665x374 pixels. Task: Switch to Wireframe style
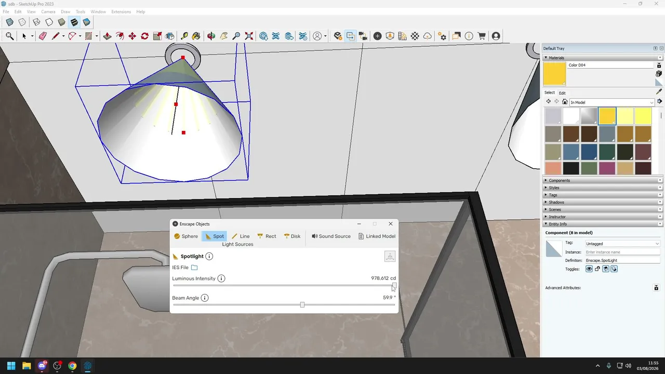pyautogui.click(x=36, y=22)
